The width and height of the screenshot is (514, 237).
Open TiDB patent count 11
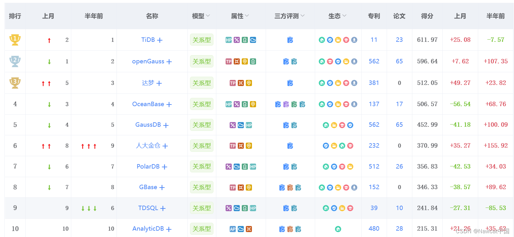click(x=374, y=40)
